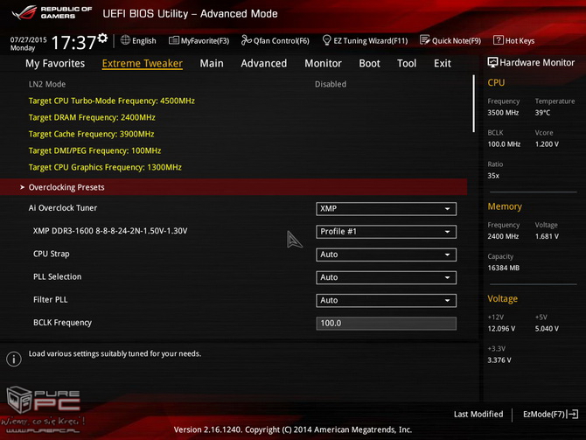586x440 pixels.
Task: Open the PLL Selection dropdown
Action: click(x=386, y=277)
